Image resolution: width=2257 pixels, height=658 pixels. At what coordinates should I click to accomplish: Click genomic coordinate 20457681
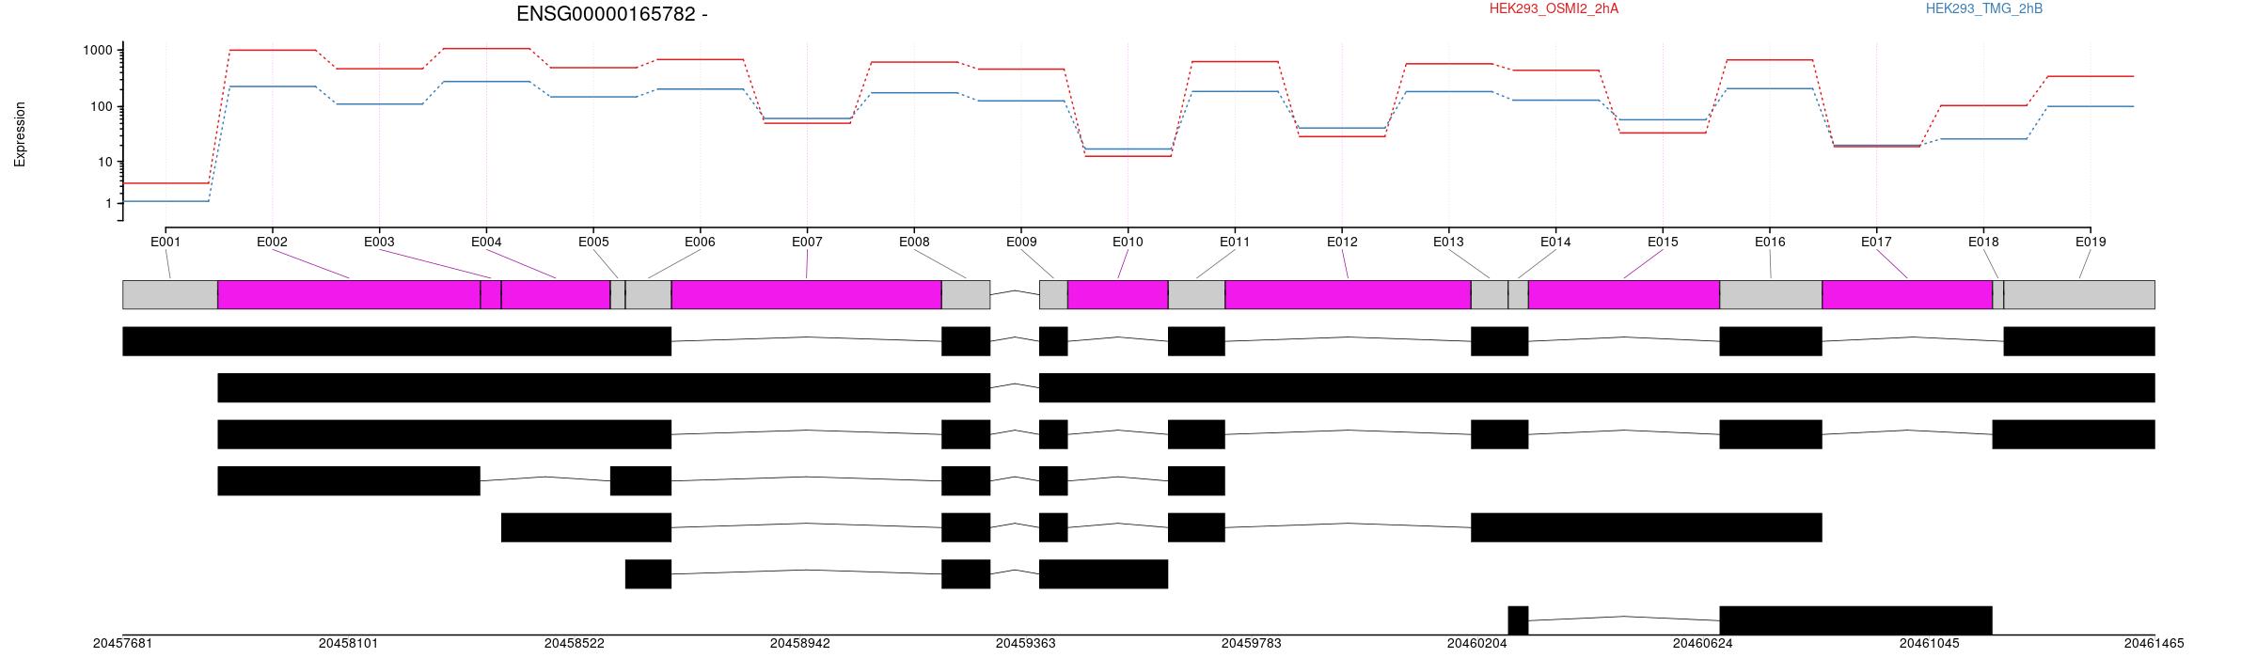[122, 644]
